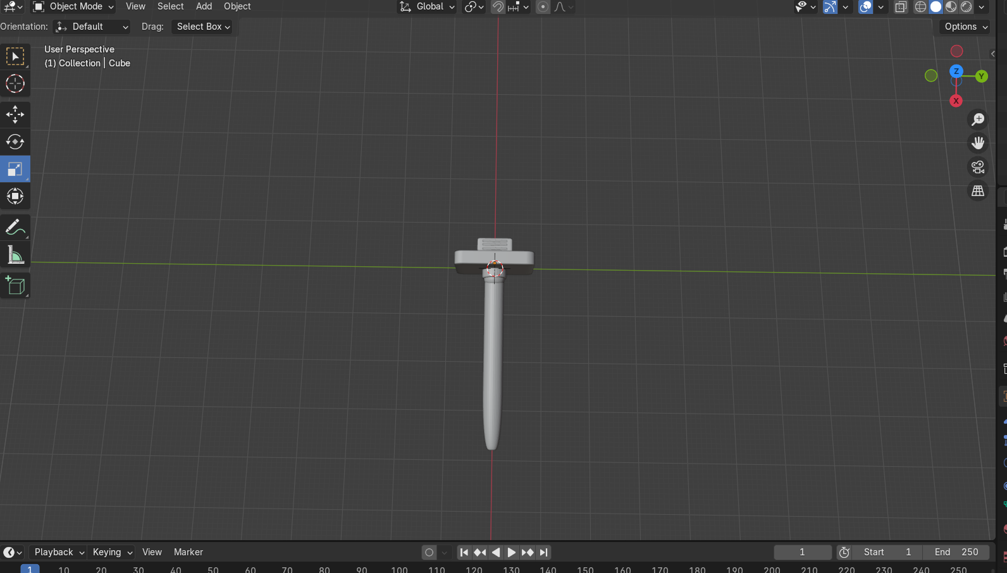Open the Orientation Default dropdown

pos(92,27)
